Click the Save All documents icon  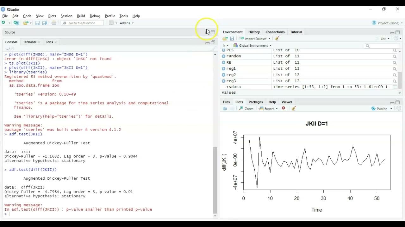coord(45,23)
